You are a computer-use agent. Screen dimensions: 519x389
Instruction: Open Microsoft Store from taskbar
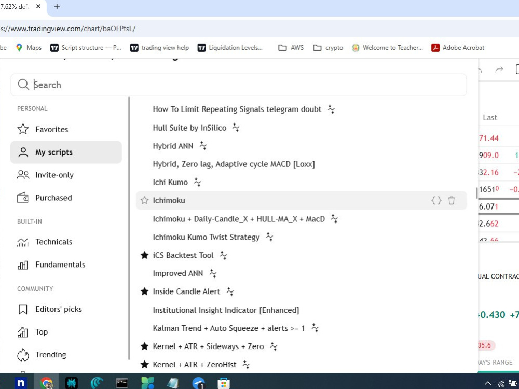tap(224, 383)
